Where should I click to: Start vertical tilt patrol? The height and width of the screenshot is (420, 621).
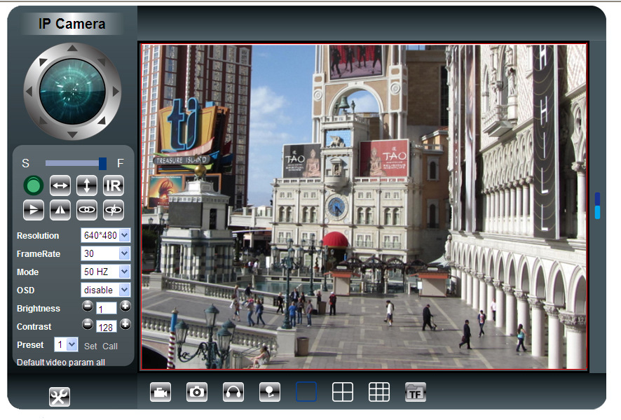point(87,185)
